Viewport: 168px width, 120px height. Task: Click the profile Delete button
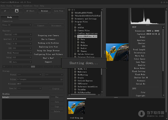point(57,111)
